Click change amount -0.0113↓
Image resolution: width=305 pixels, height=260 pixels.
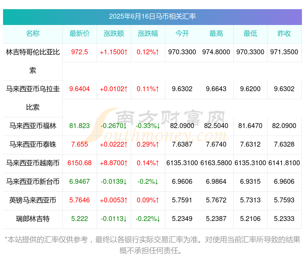[x=114, y=219]
